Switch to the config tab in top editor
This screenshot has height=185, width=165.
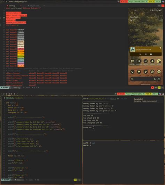coord(11,6)
